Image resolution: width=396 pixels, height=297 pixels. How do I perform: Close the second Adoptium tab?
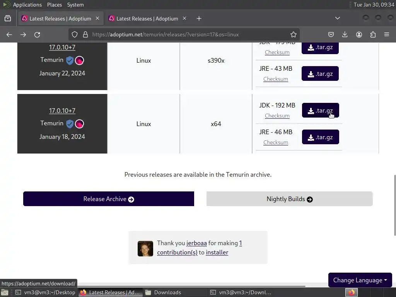(184, 19)
